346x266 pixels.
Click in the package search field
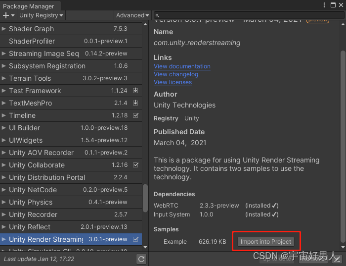pyautogui.click(x=249, y=15)
